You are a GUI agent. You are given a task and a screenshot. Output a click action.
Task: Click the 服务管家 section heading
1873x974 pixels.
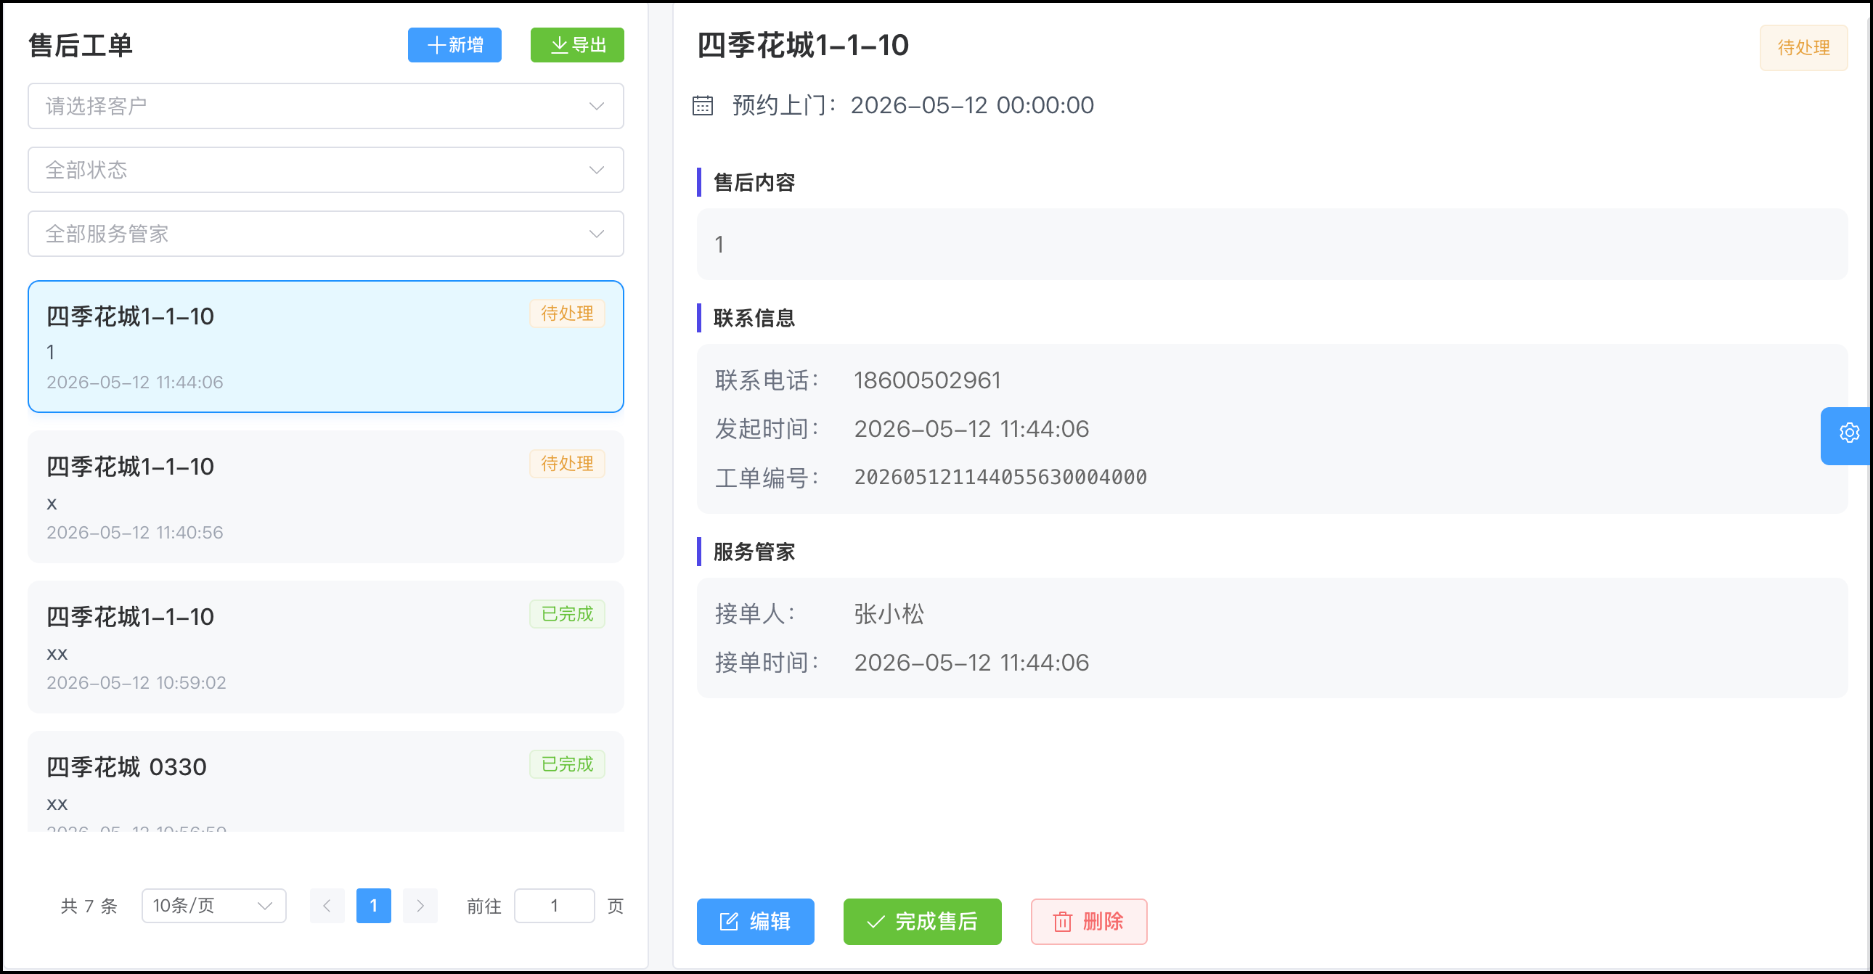point(754,552)
